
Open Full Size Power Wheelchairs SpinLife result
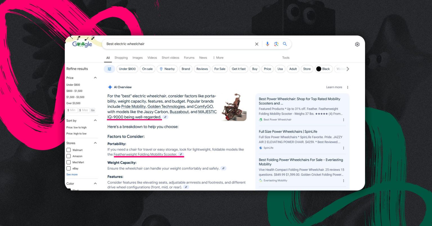pyautogui.click(x=288, y=132)
